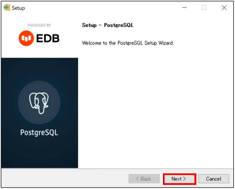Click the Setup installer icon in title bar
The width and height of the screenshot is (235, 189).
(x=7, y=7)
